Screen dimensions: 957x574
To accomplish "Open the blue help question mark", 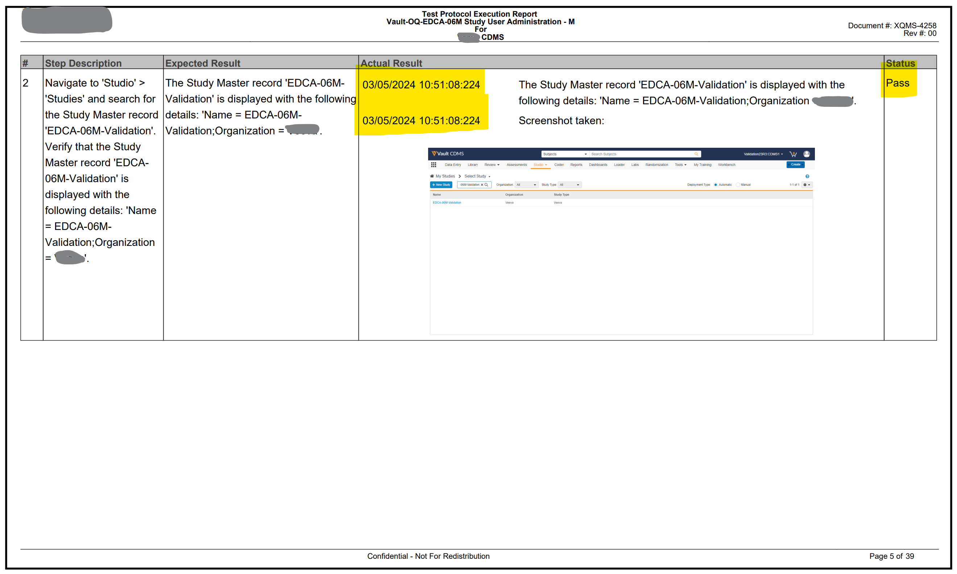I will pos(807,176).
